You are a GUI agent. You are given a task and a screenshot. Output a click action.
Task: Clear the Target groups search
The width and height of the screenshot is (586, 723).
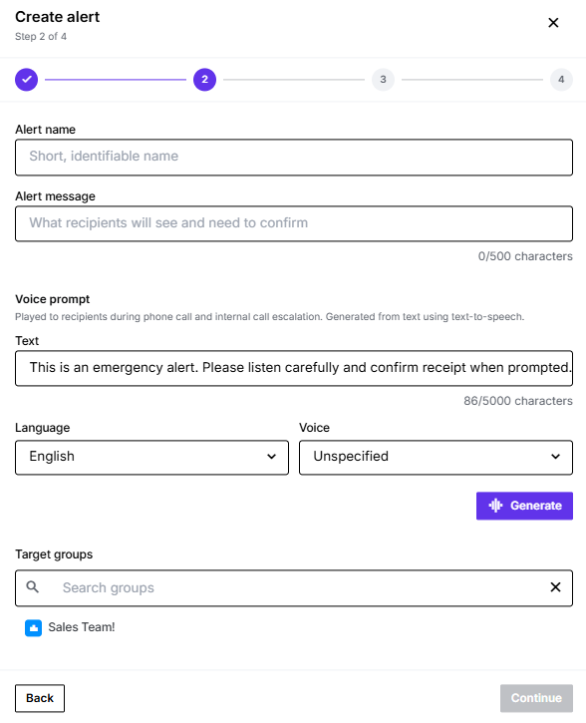(x=555, y=587)
